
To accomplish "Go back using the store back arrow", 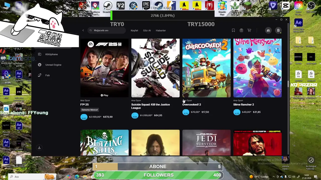I will [83, 30].
